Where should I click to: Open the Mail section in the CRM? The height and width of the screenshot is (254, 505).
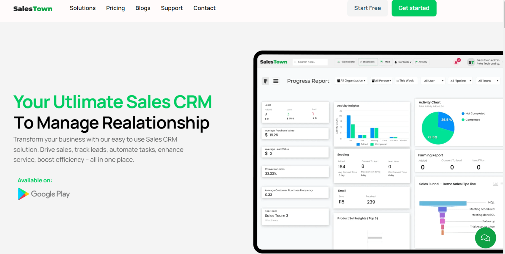385,62
